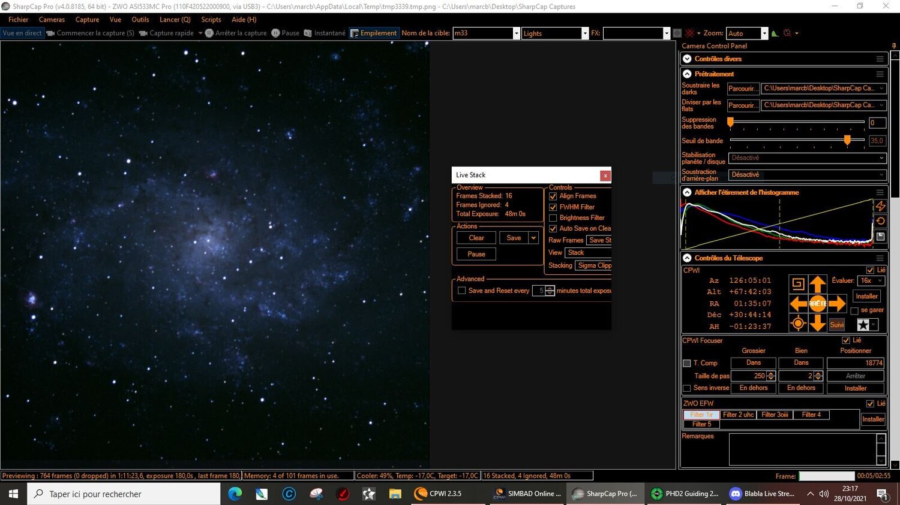This screenshot has height=505, width=900.
Task: Toggle the Lié checkbox for CPWI mount
Action: [x=870, y=270]
